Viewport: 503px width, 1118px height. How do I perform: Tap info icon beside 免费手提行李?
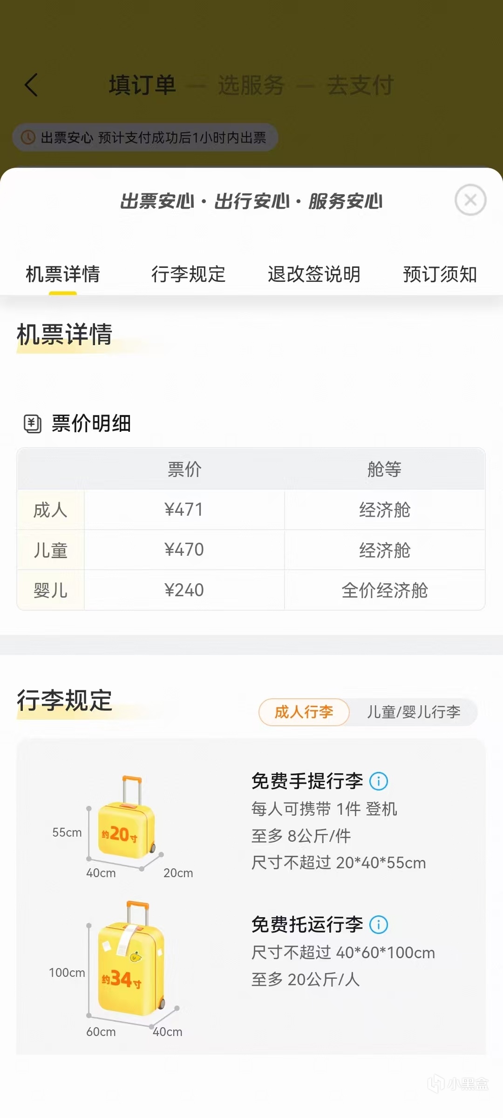click(x=378, y=781)
